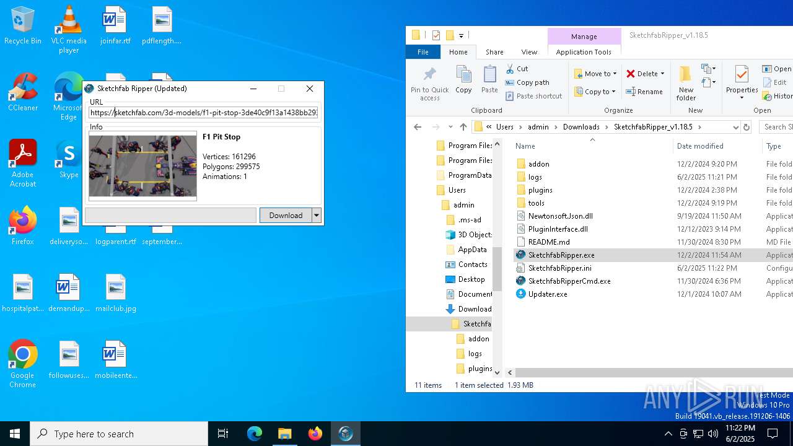Select the VLC media player desktop icon
This screenshot has height=446, width=793.
69,30
